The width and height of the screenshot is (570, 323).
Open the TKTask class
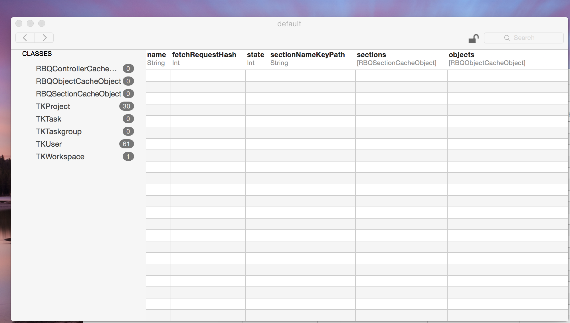click(48, 119)
